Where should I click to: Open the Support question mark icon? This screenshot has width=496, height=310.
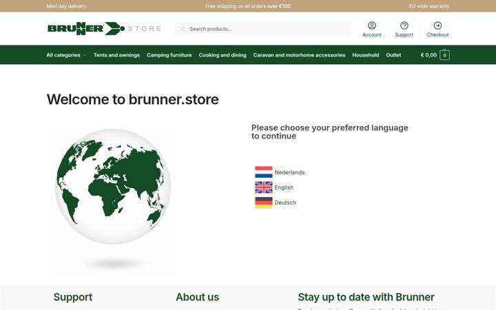tap(404, 25)
